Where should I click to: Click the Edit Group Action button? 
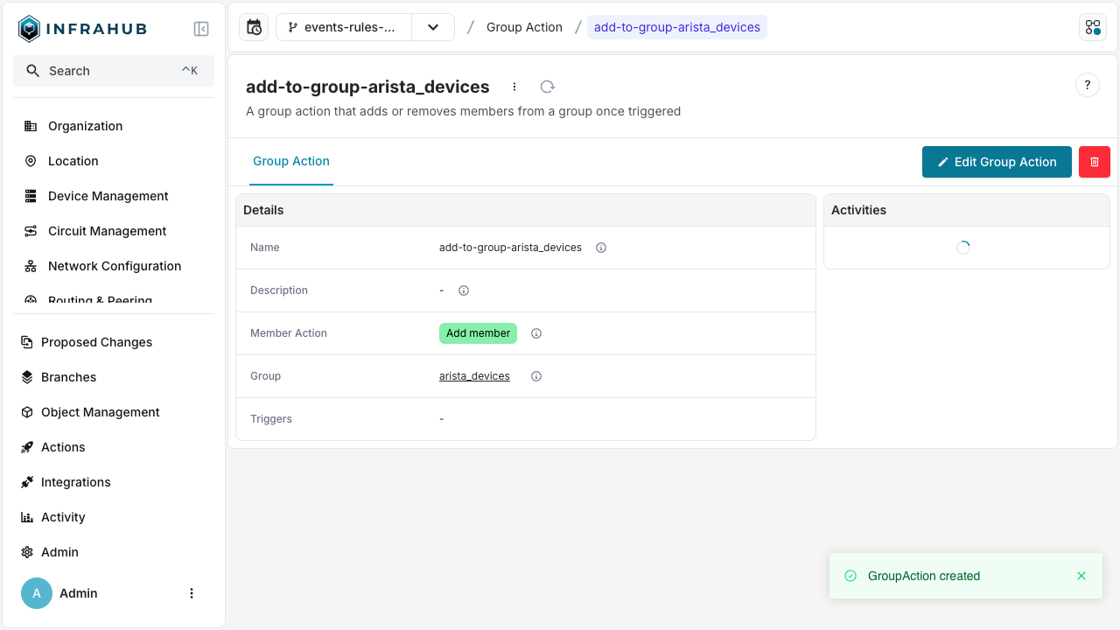(997, 162)
